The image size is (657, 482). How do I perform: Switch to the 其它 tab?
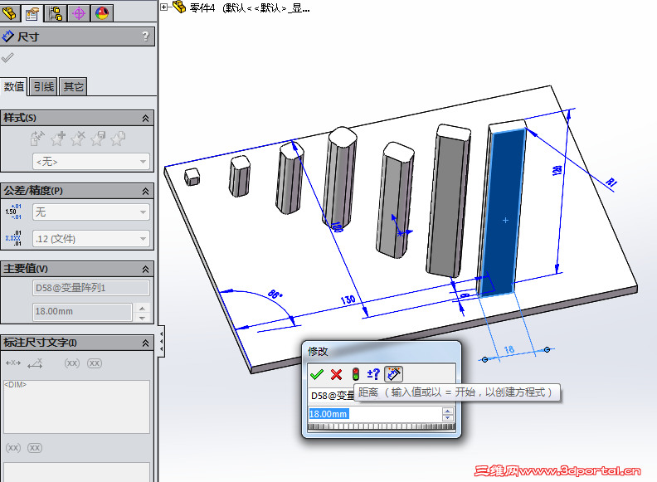click(73, 87)
